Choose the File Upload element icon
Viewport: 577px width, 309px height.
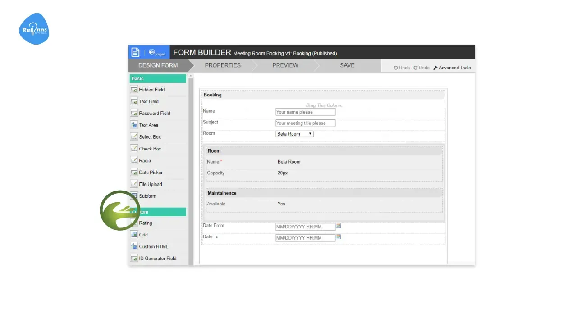point(134,184)
